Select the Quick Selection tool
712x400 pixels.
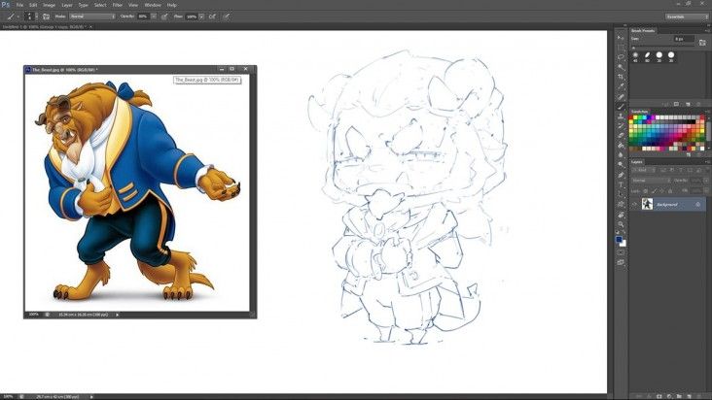621,67
